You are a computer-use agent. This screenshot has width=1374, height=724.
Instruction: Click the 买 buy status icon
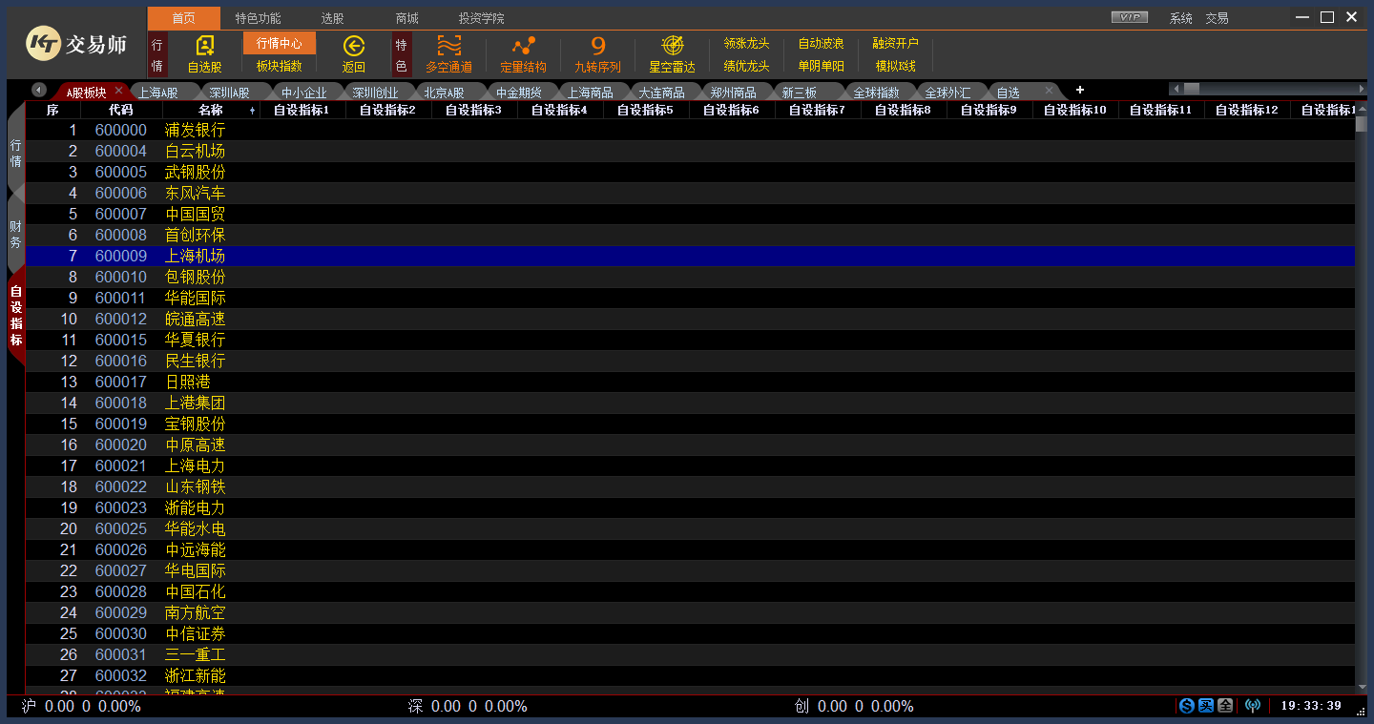1206,706
